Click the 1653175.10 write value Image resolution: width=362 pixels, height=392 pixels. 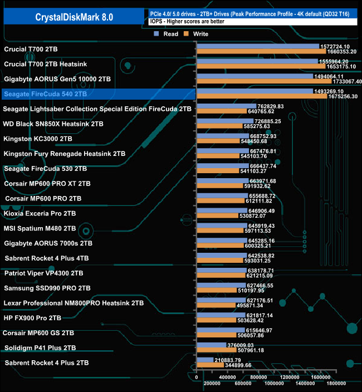(x=341, y=66)
